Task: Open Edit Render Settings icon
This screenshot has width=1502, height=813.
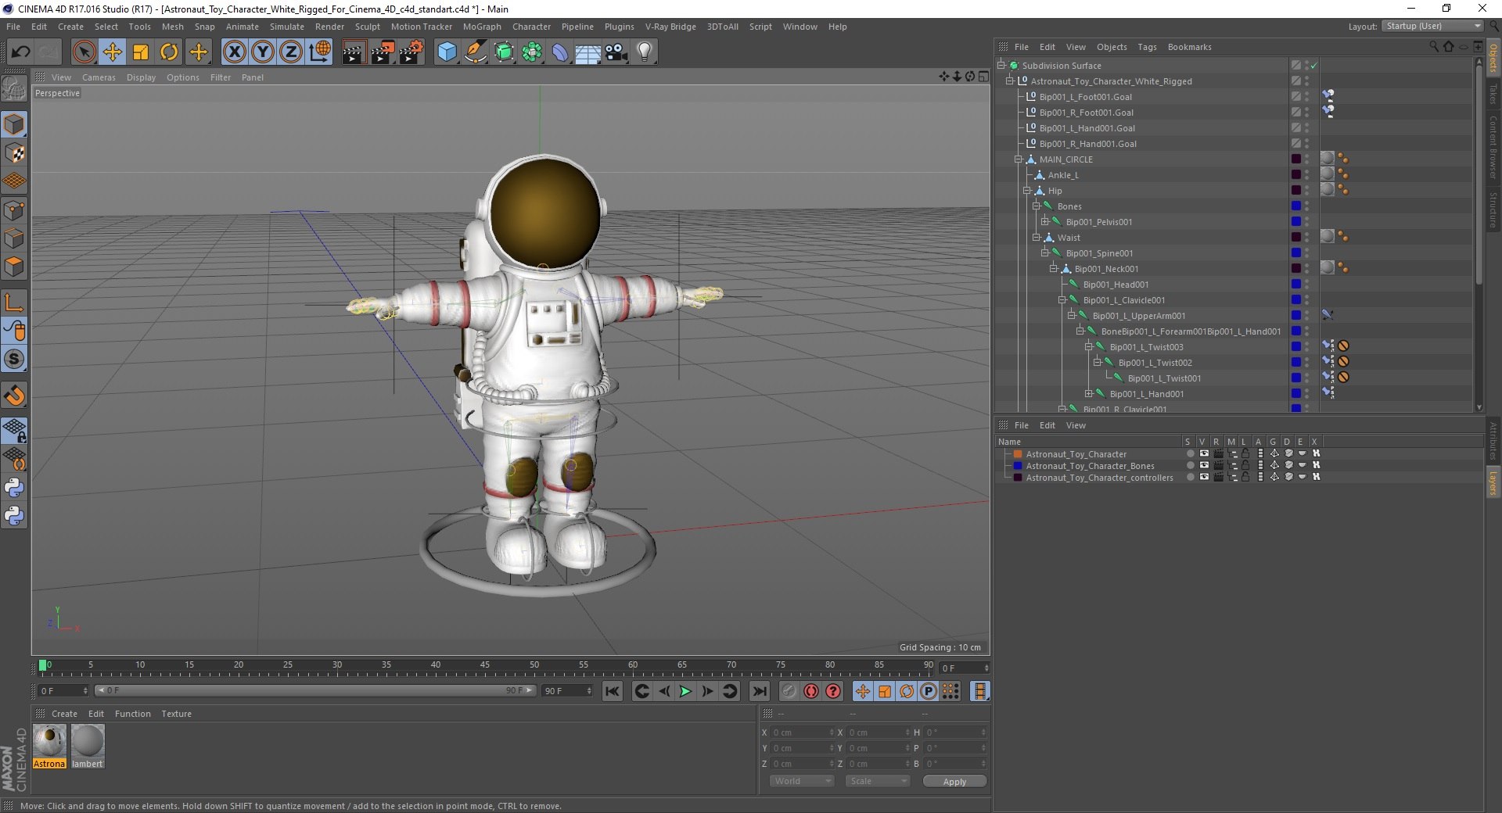Action: (x=411, y=52)
